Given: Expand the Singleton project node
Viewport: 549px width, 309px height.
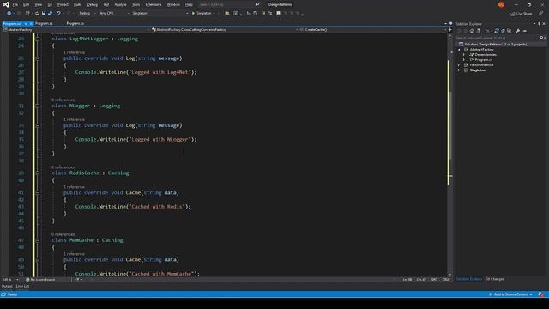Looking at the screenshot, I should coord(460,70).
